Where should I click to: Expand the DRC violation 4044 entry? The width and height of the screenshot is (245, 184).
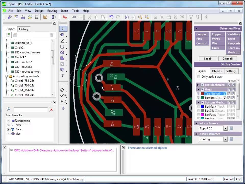coord(11,150)
